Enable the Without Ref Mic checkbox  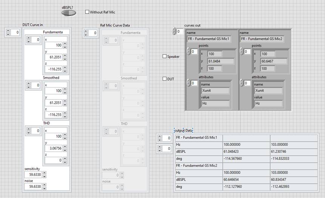point(87,12)
